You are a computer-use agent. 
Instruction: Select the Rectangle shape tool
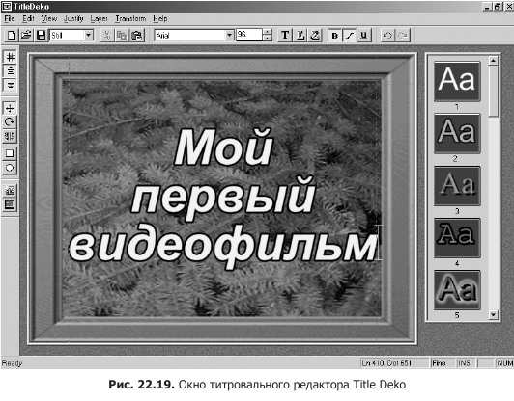pos(10,153)
